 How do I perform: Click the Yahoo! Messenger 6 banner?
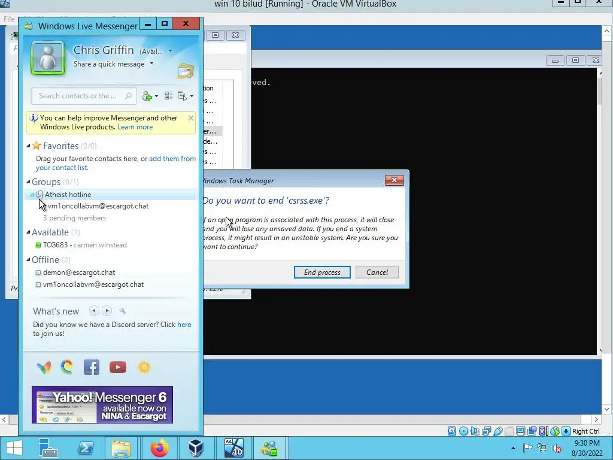coord(102,405)
